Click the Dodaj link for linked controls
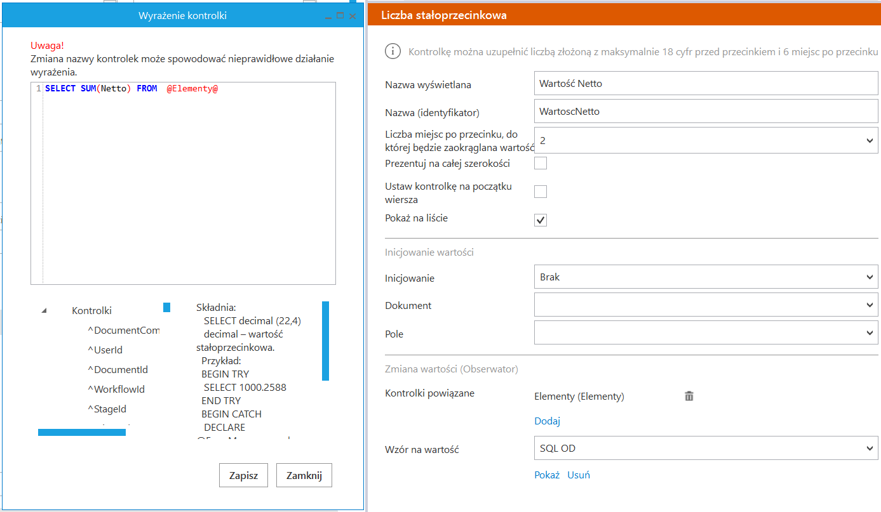 (x=547, y=421)
